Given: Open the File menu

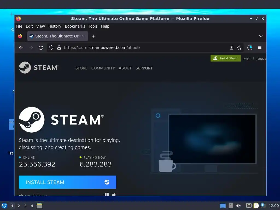Looking at the screenshot, I should (x=19, y=26).
